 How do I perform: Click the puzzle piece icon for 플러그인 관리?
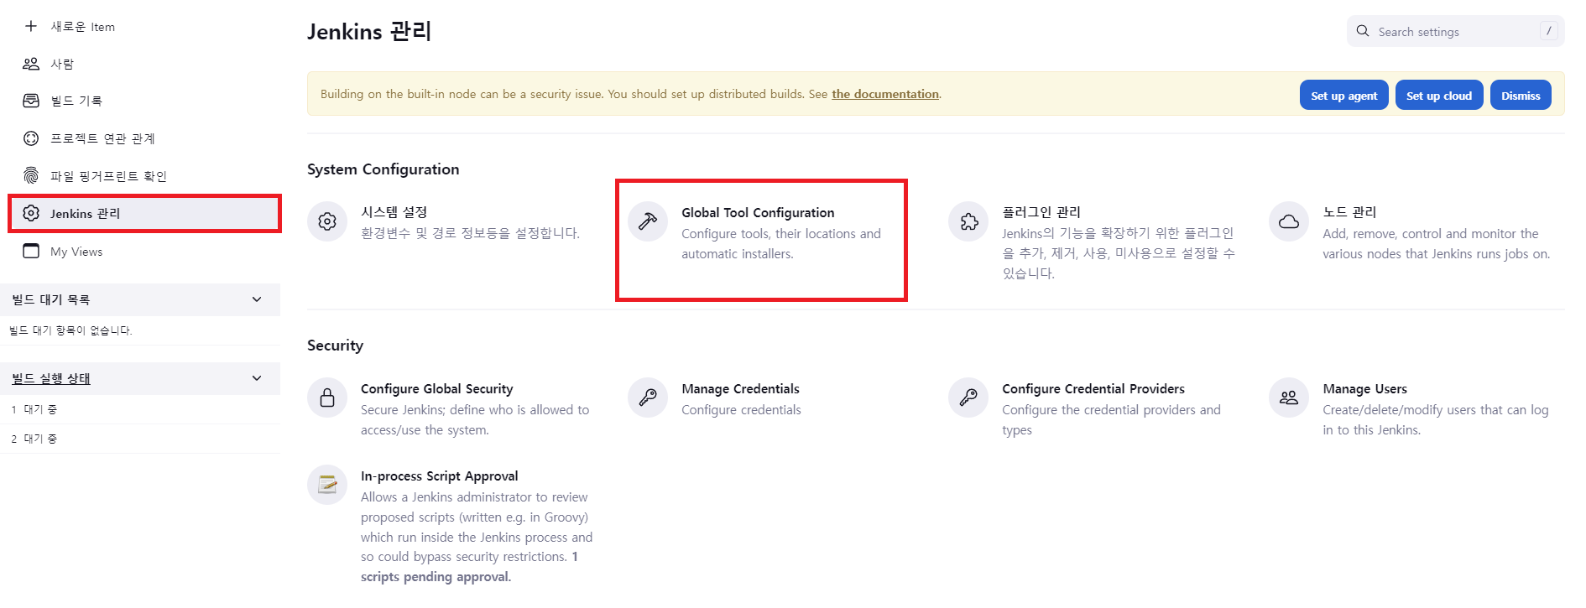(968, 221)
